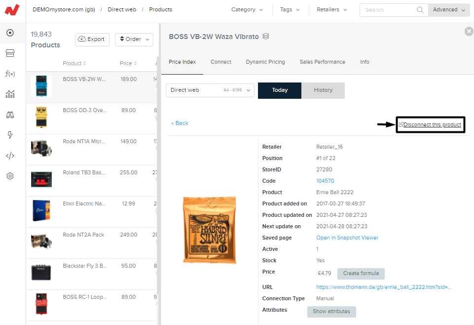Toggle to the History view
The width and height of the screenshot is (474, 325).
(x=323, y=90)
